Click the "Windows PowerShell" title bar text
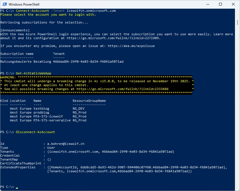240x191 pixels. [x=24, y=4]
